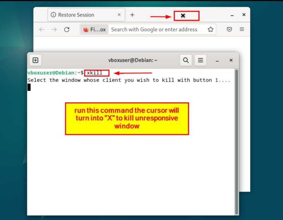Save the page to Pocket
Screen dimensions: 283x220
tap(229, 29)
